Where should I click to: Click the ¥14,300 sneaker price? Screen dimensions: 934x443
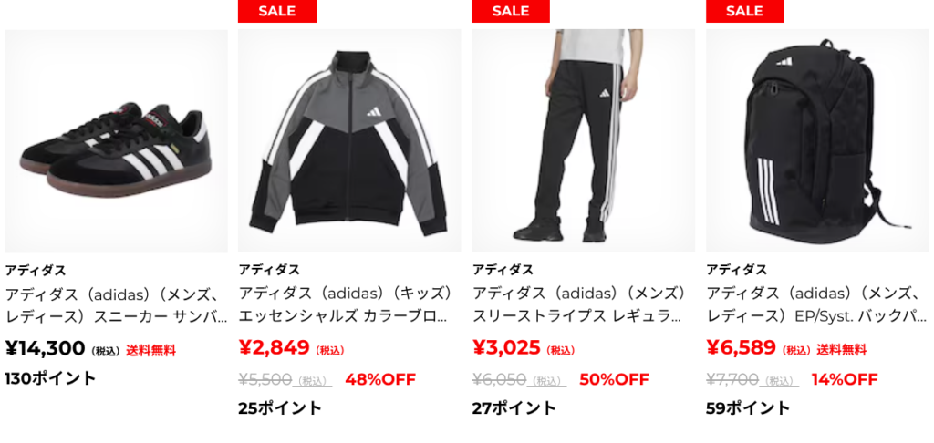46,349
